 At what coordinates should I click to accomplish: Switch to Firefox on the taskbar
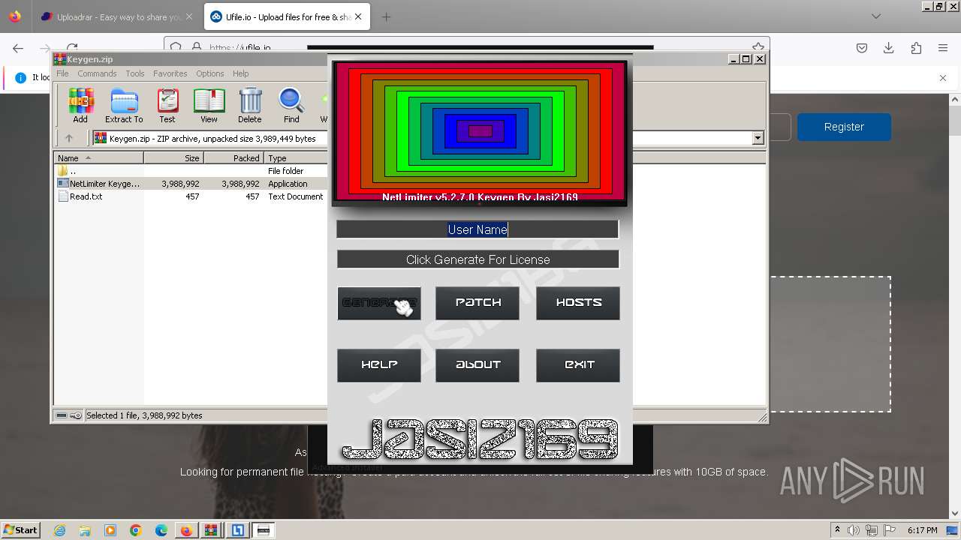[186, 530]
